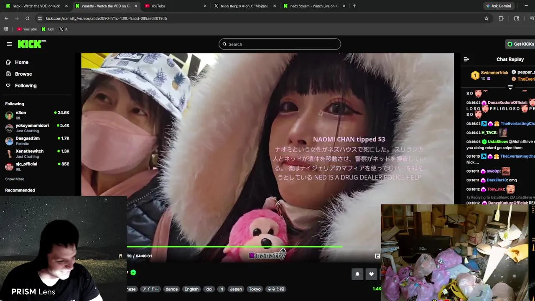Focus the Kick search field
This screenshot has width=535, height=301.
(x=280, y=44)
